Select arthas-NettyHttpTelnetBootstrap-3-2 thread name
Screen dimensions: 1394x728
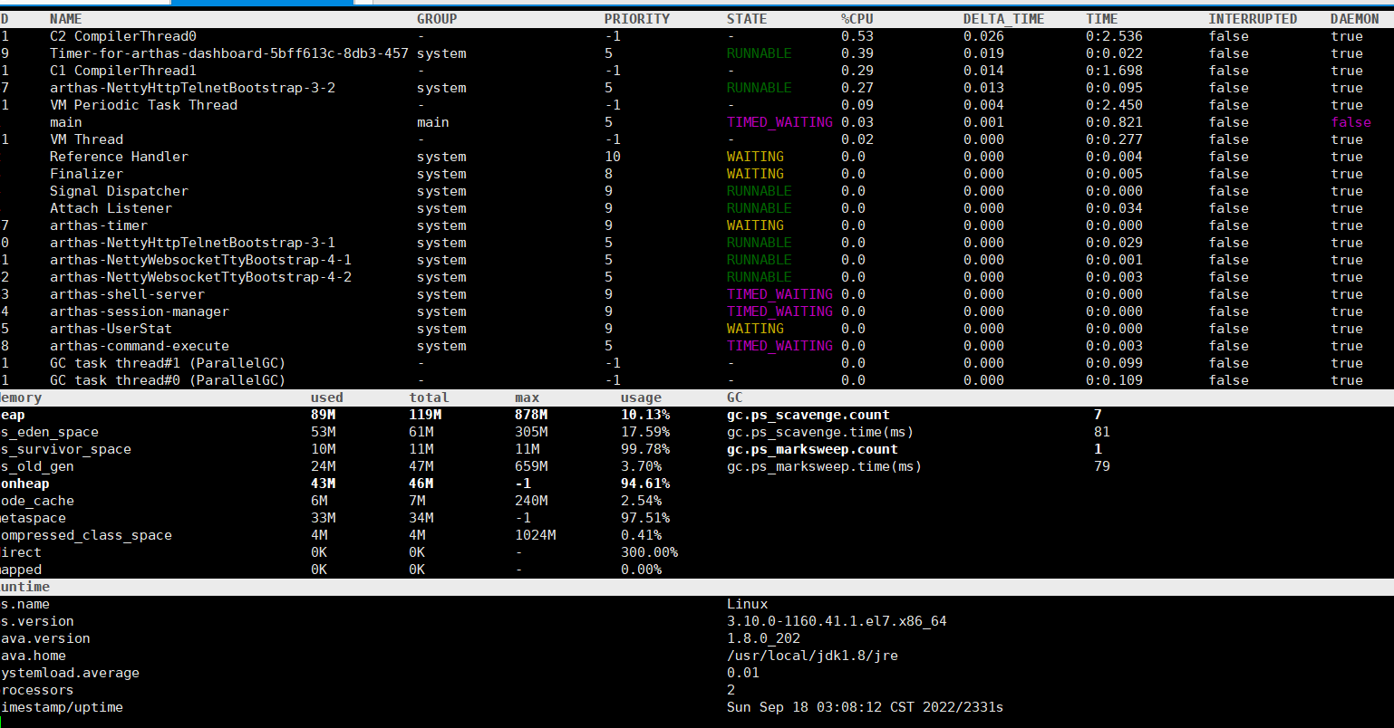pos(192,88)
